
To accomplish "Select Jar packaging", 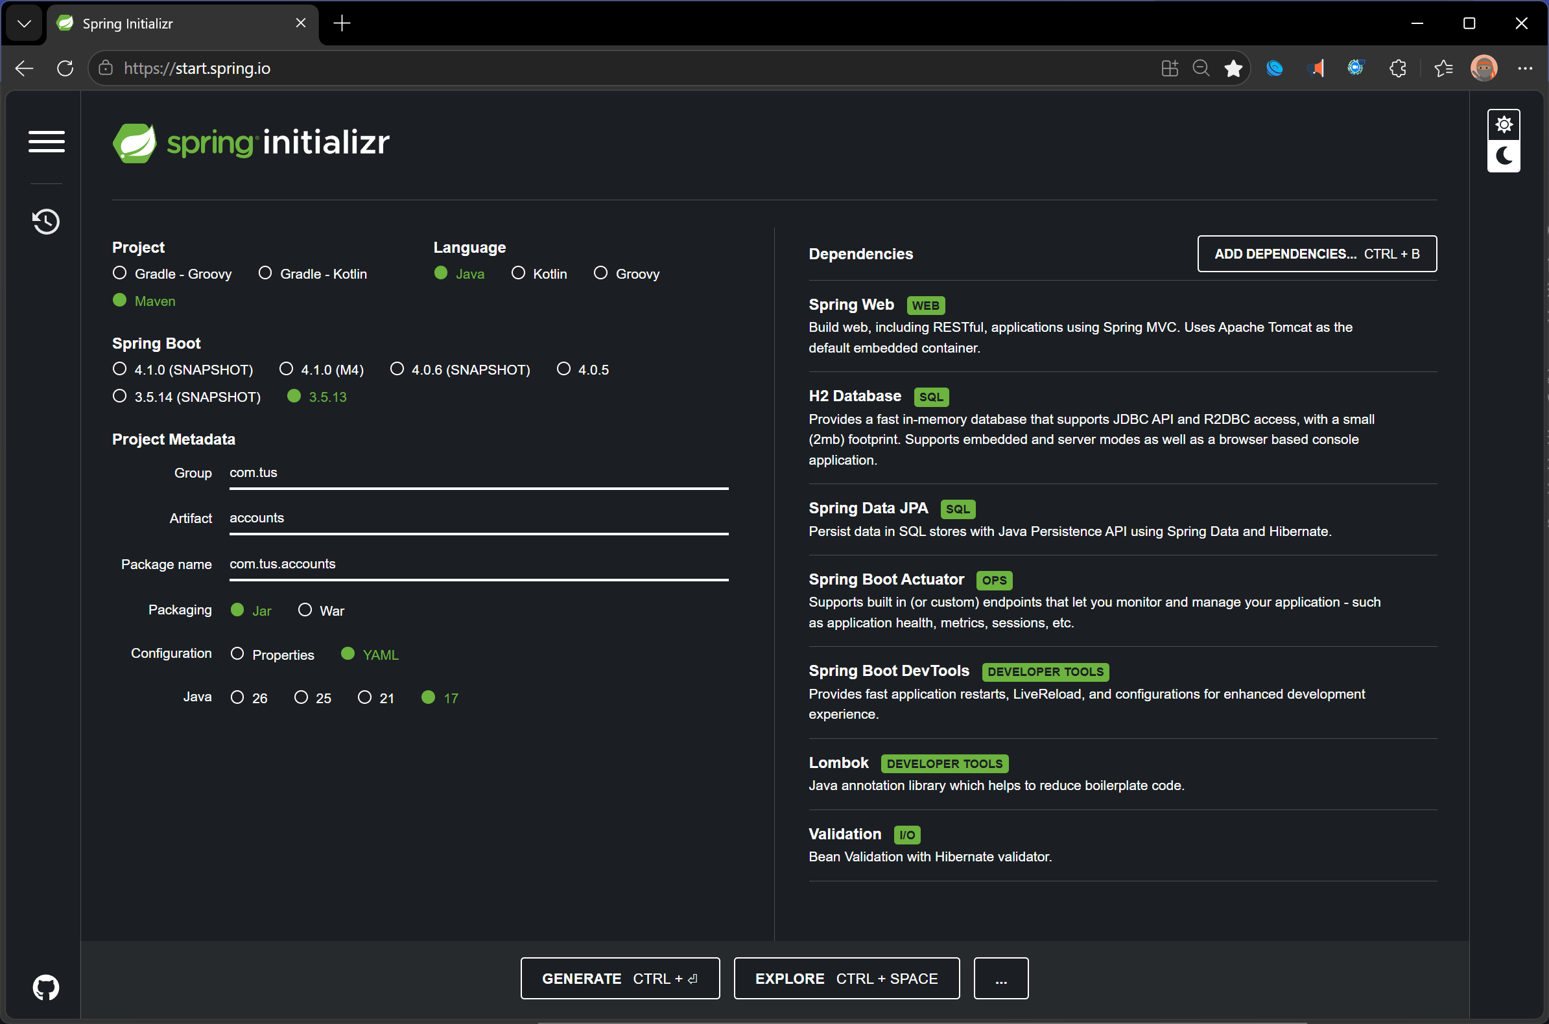I will [x=251, y=611].
